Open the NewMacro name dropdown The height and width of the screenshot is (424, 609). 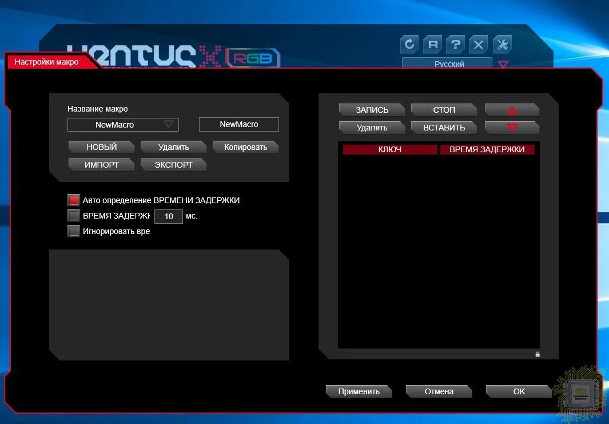tap(123, 125)
